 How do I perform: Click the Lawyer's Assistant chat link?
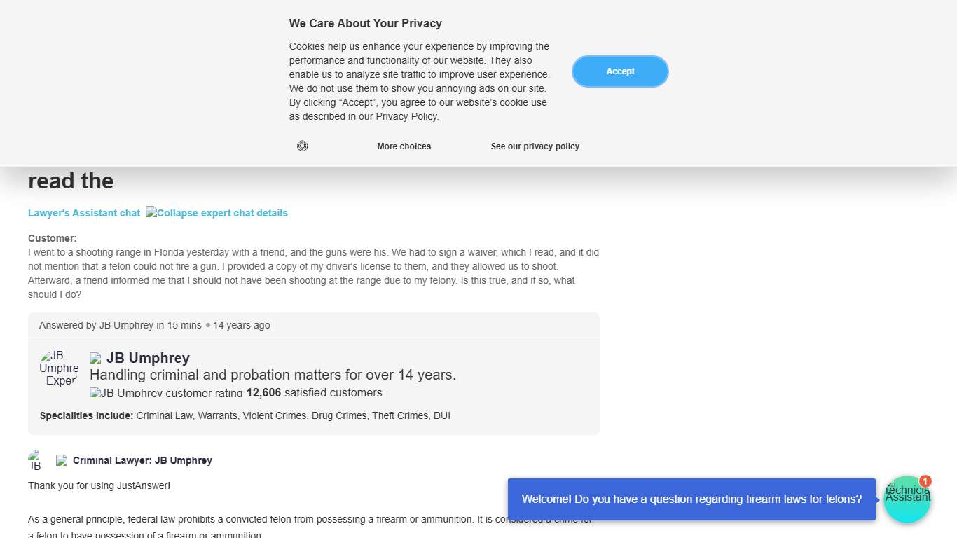(84, 213)
